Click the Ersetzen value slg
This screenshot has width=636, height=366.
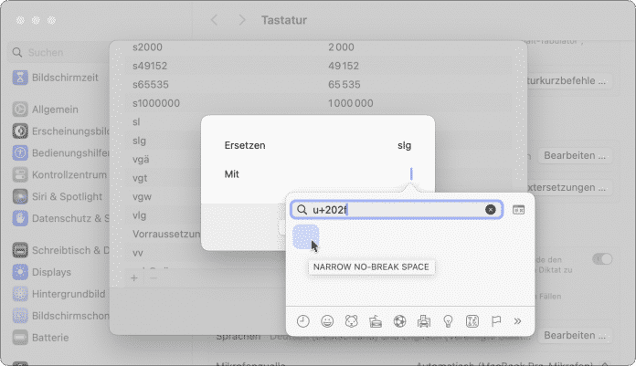coord(404,145)
